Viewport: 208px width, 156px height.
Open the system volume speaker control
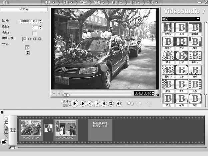(x=119, y=104)
